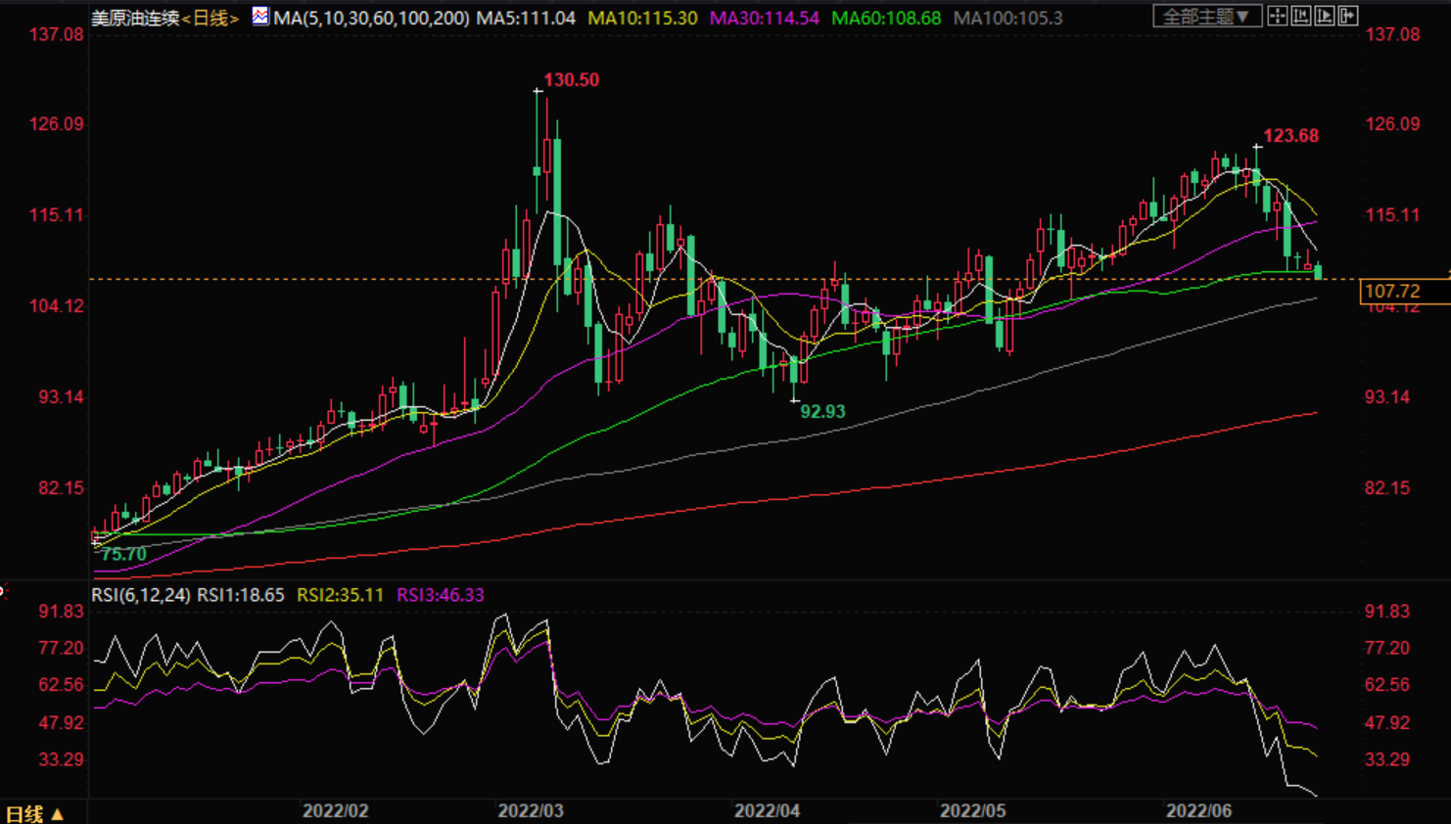Click the side panel export arrow icon

click(x=1348, y=16)
